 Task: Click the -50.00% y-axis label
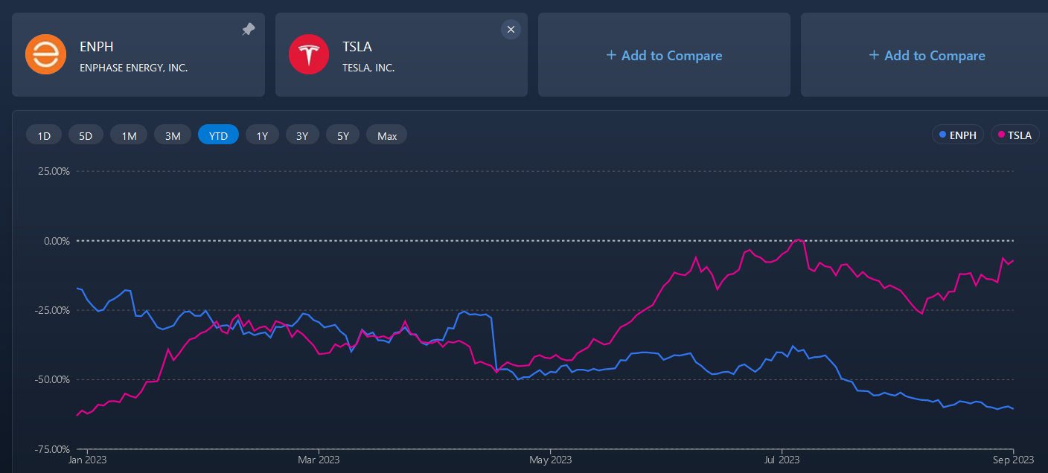point(51,379)
